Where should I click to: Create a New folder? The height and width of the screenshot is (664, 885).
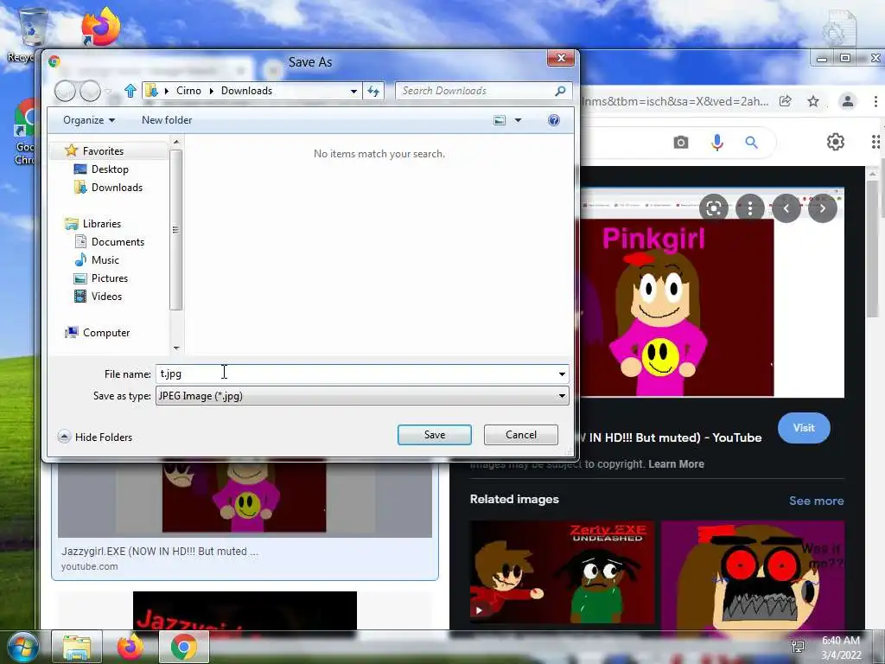point(167,120)
